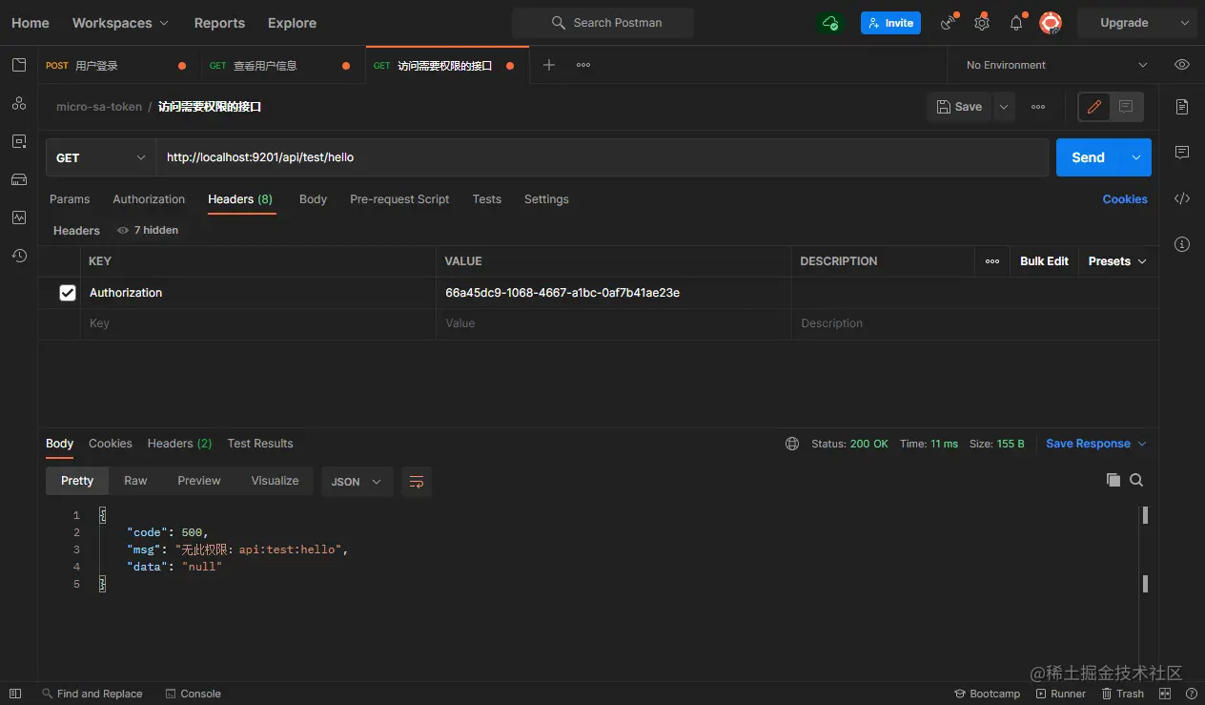1205x705 pixels.
Task: Open user avatar profile menu
Action: [1050, 23]
